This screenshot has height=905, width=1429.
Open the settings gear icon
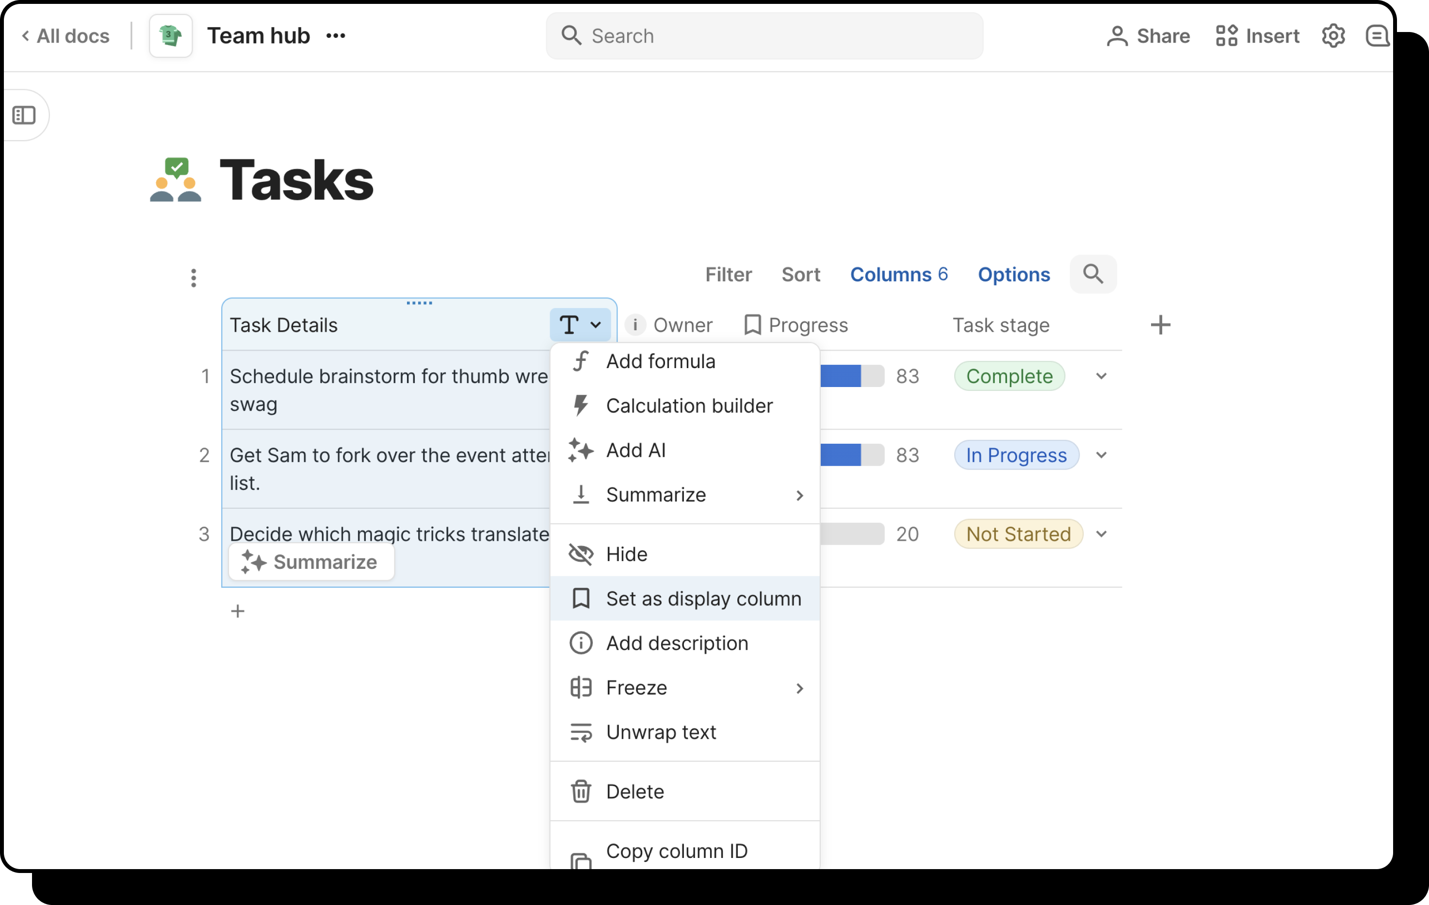[1333, 36]
